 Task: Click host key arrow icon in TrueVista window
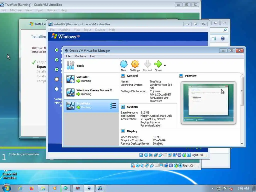(180, 165)
